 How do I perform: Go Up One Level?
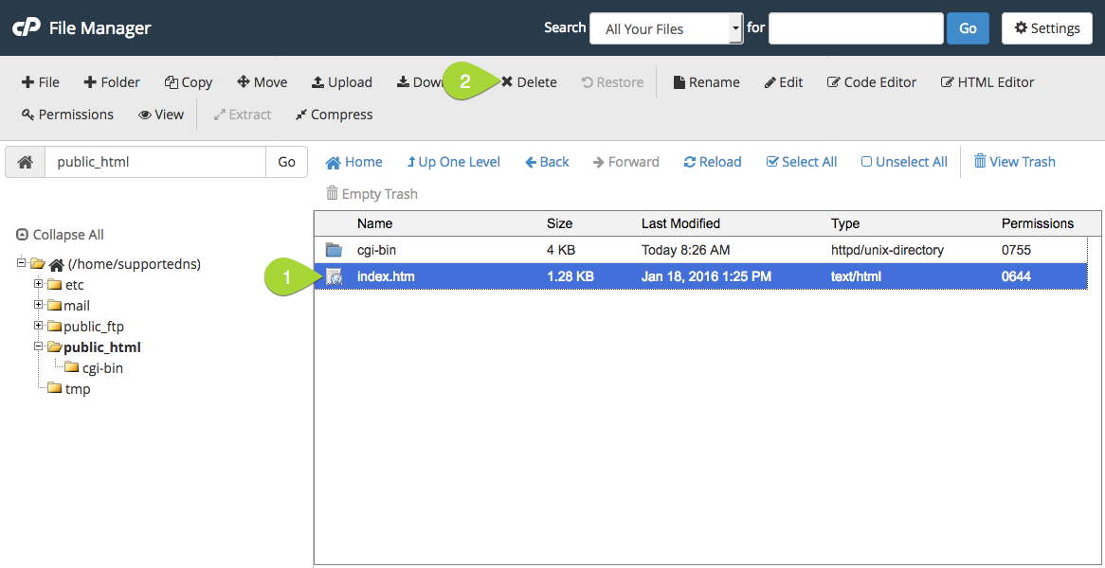453,162
